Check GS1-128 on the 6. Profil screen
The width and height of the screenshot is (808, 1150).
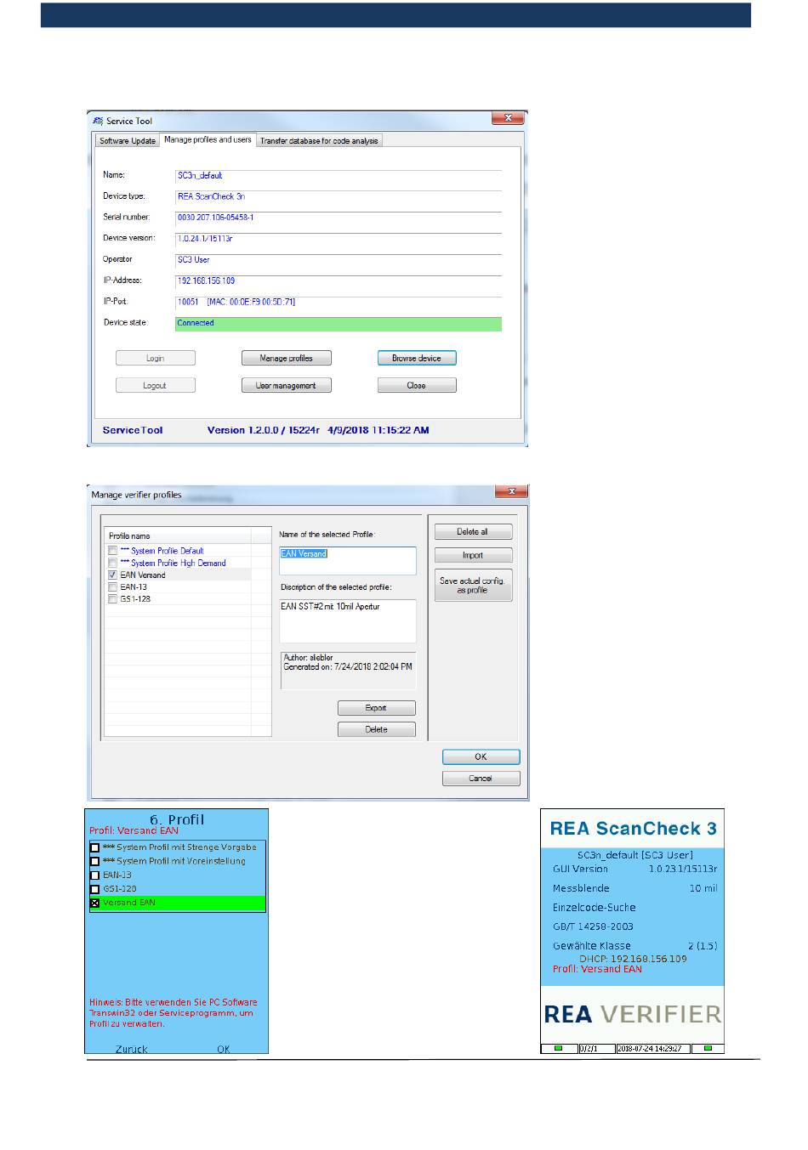(x=94, y=889)
